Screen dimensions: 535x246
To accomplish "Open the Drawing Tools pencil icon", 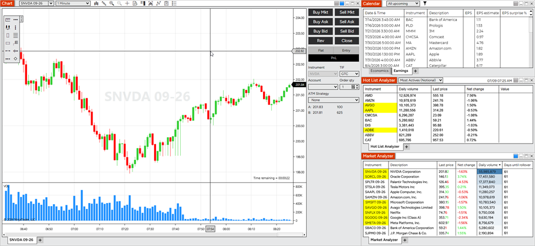I will (104, 4).
